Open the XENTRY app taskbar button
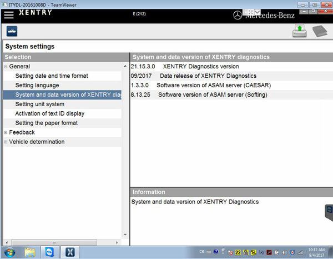333x259 pixels. pos(70,252)
